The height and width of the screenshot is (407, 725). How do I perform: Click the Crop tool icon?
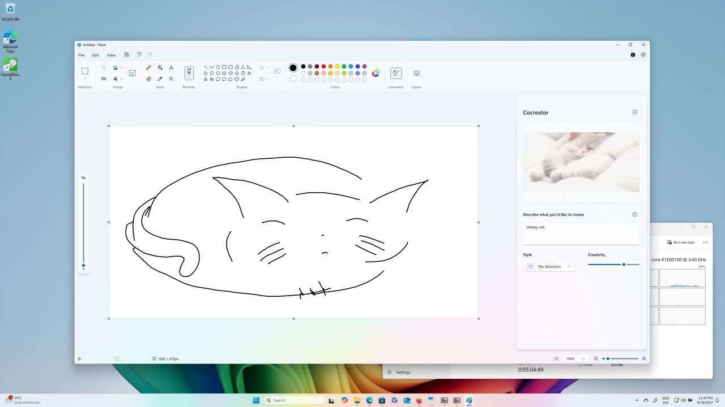[x=104, y=68]
